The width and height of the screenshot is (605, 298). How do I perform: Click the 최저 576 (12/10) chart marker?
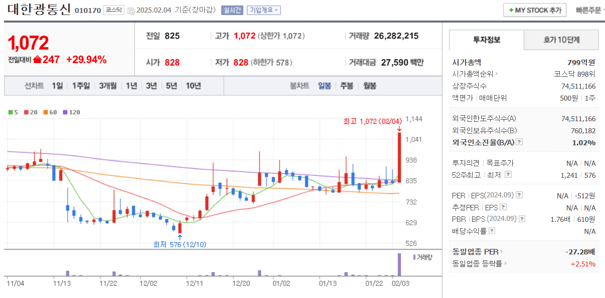pyautogui.click(x=180, y=244)
